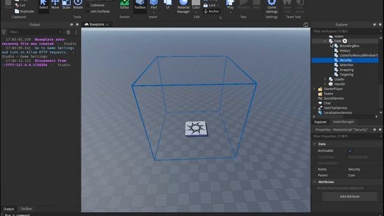This screenshot has height=216, width=384.
Task: Toggle the Collisions checkbox
Action: coord(88,5)
